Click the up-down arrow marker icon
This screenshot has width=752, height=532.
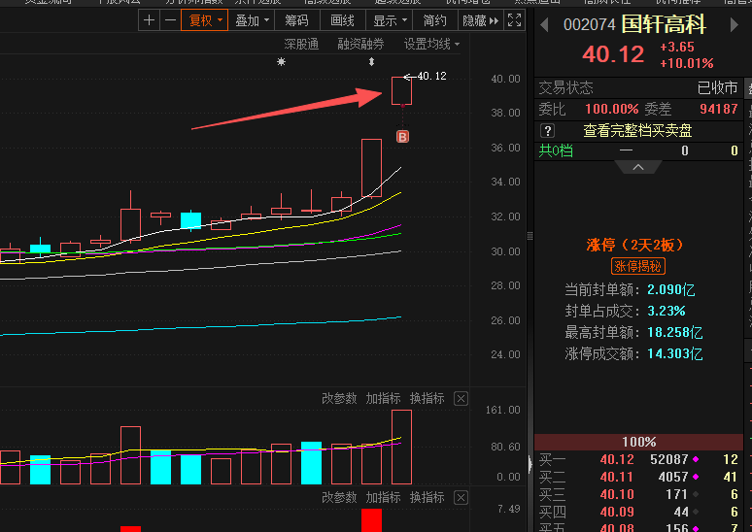(371, 61)
